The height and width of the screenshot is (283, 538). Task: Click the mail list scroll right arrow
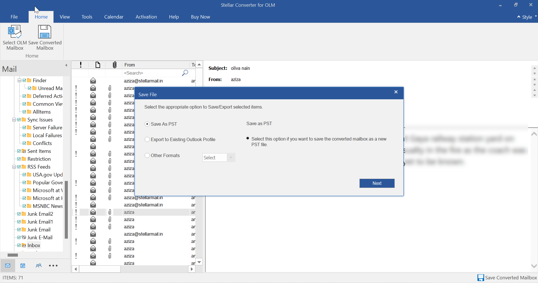coord(192,269)
